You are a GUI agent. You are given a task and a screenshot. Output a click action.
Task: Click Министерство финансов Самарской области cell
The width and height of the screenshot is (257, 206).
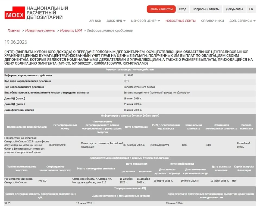point(18,180)
